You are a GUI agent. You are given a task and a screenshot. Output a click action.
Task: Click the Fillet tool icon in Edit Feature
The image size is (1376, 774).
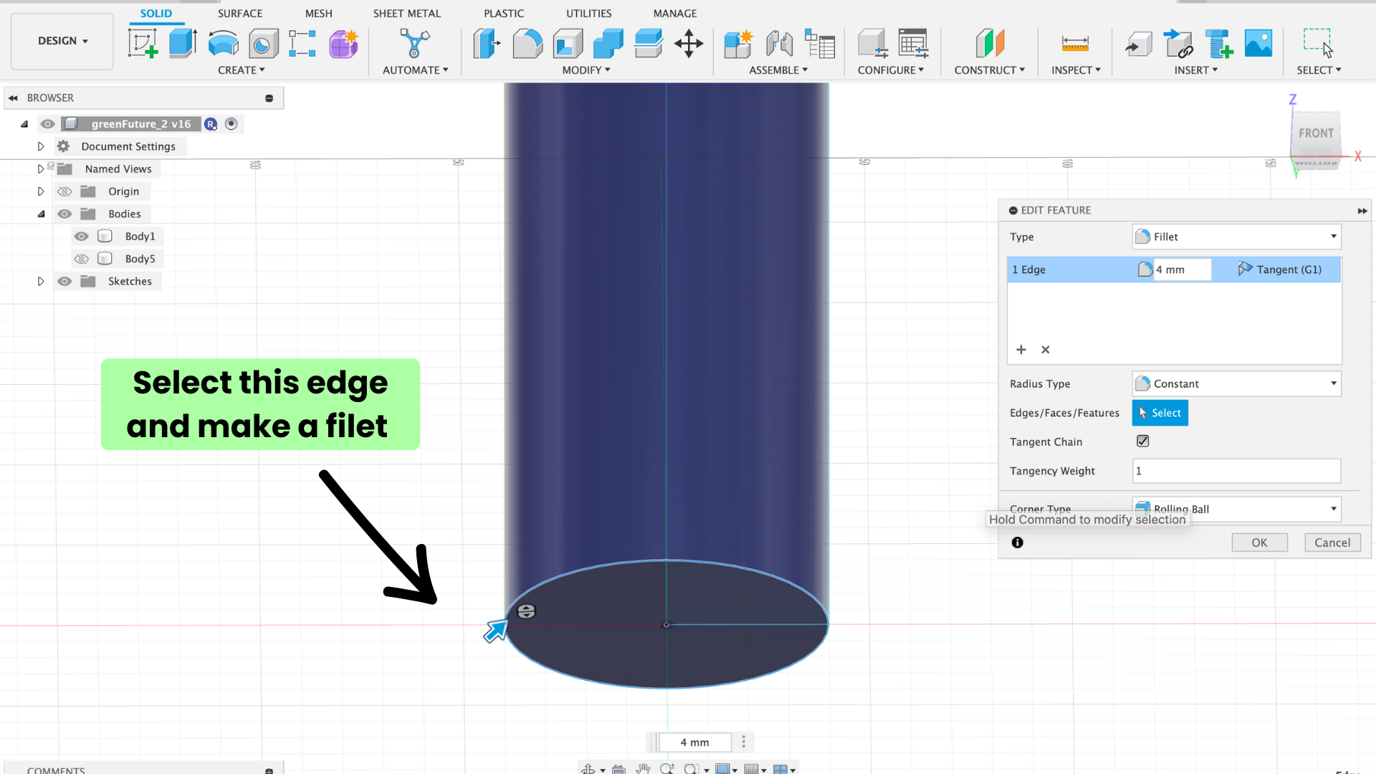(1142, 236)
